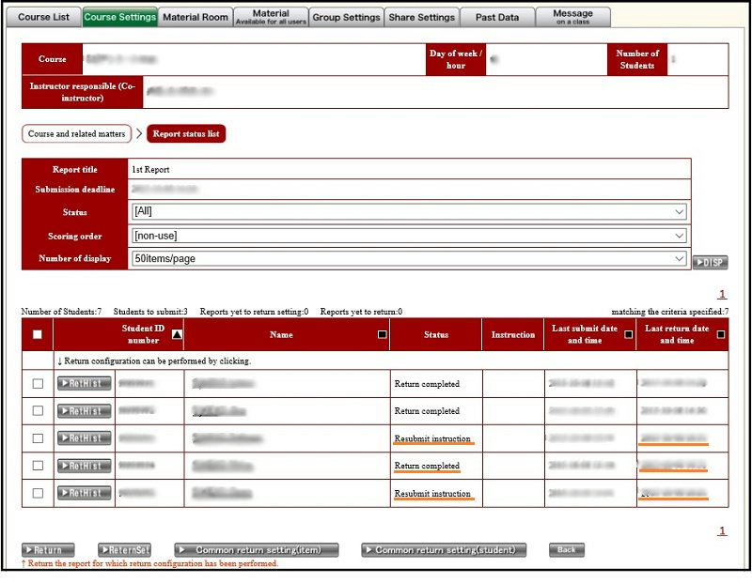Click sort icon for Last submit date

click(x=628, y=334)
